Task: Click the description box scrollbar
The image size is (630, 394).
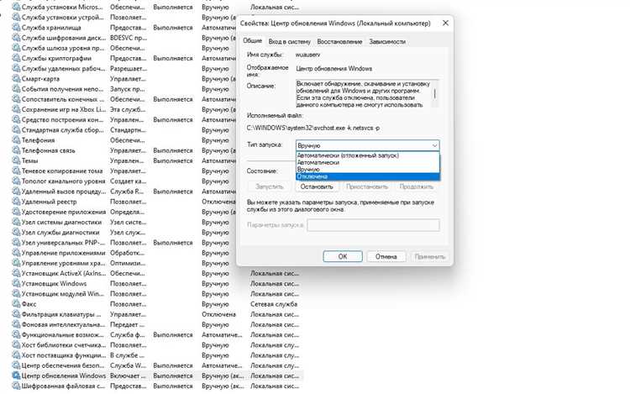Action: (x=435, y=93)
